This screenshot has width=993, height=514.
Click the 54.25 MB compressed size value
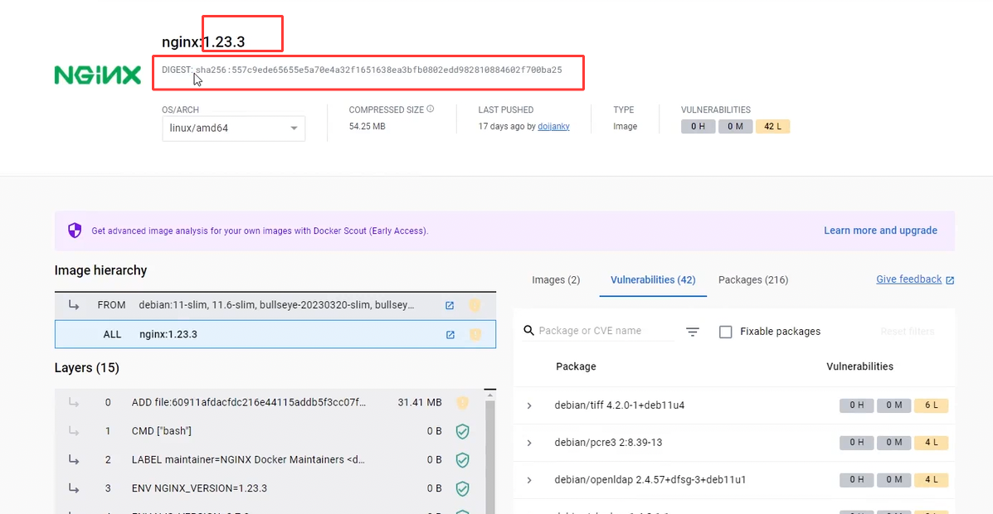[x=367, y=127]
